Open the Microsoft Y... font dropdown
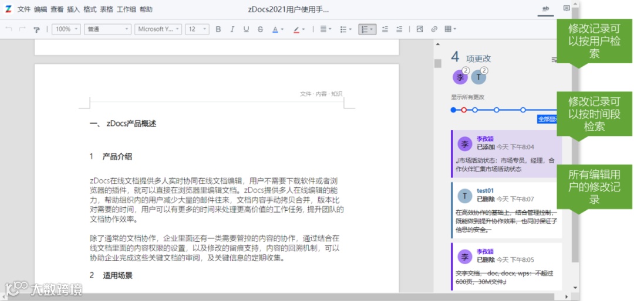 [x=158, y=29]
